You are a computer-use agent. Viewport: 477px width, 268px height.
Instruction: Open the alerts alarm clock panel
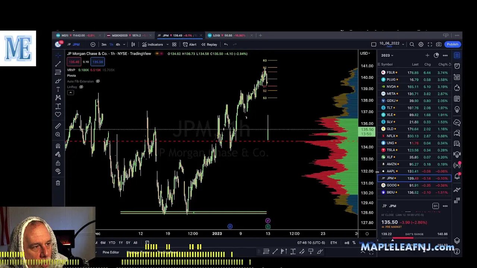coord(457,66)
